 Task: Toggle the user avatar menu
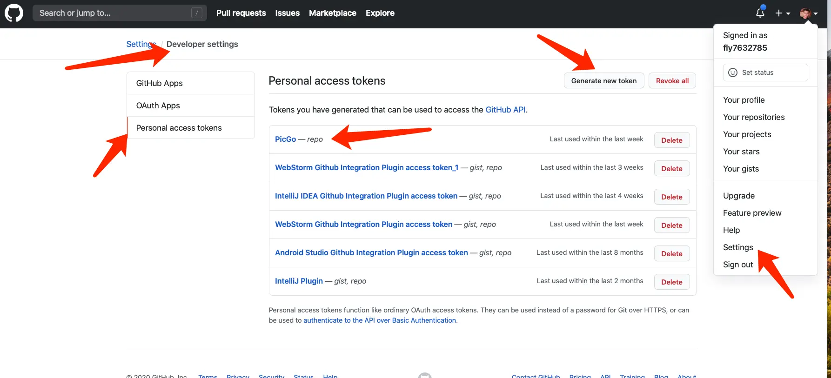pos(808,13)
